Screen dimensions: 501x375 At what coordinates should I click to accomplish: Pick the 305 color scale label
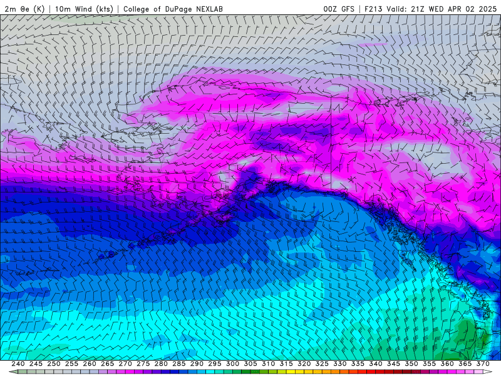click(x=250, y=364)
